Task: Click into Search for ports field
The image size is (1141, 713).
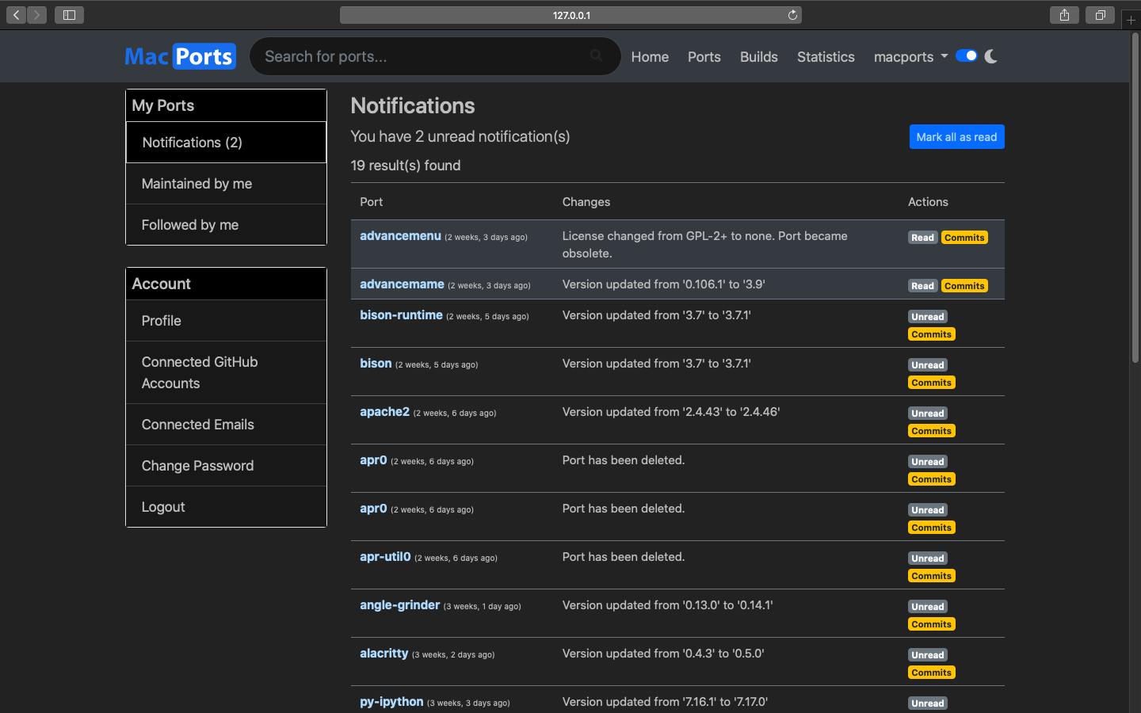Action: tap(435, 56)
